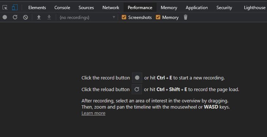This screenshot has width=267, height=137.
Task: Follow the Learn more link
Action: coord(94,113)
